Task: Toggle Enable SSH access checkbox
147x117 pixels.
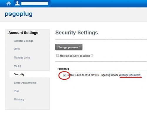Action: (64, 75)
